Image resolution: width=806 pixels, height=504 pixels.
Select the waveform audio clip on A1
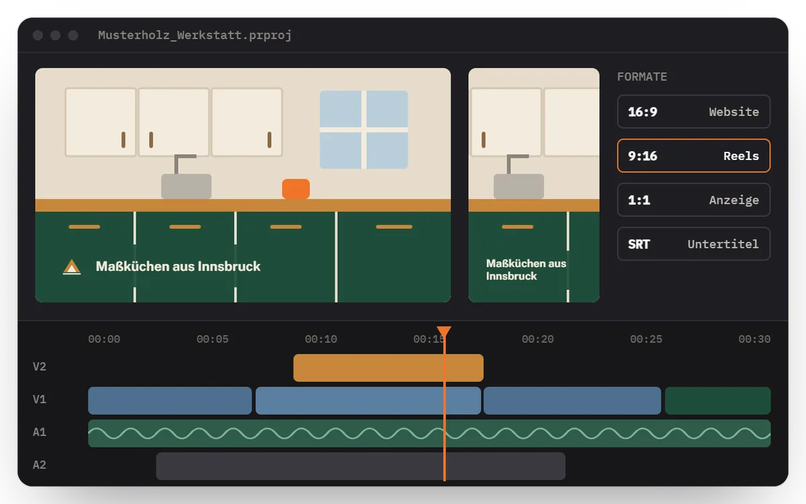[x=429, y=433]
